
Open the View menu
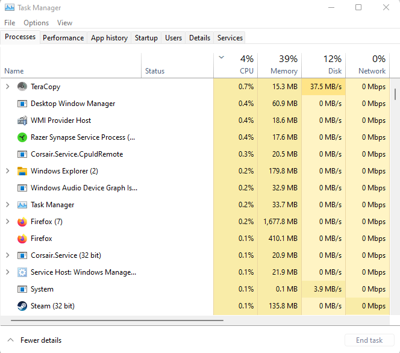(x=65, y=23)
